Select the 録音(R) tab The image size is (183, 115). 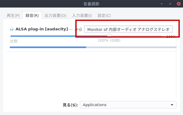pyautogui.click(x=32, y=16)
